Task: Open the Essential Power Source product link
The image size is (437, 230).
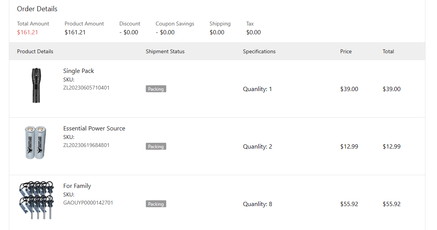Action: (x=94, y=129)
